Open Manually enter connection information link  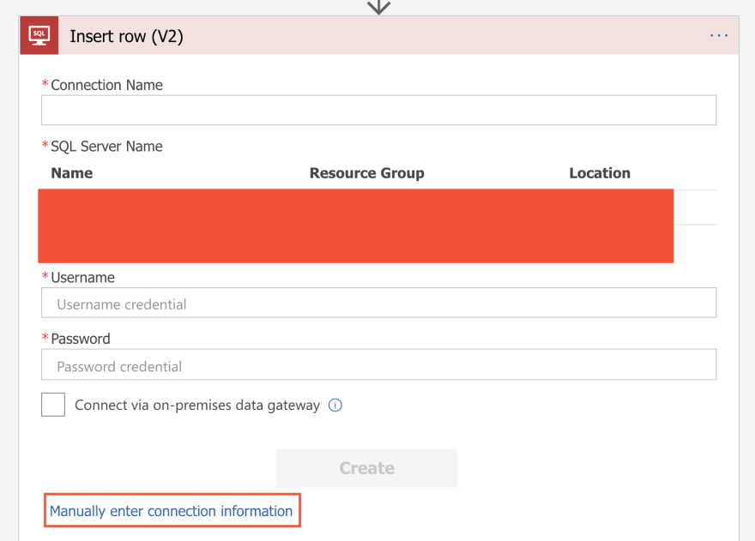171,511
